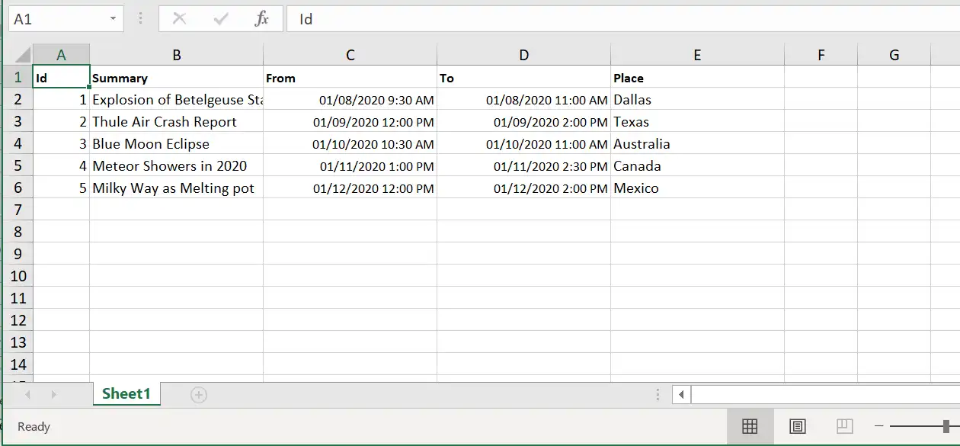Select column F header
Screen dimensions: 960x446
(821, 55)
